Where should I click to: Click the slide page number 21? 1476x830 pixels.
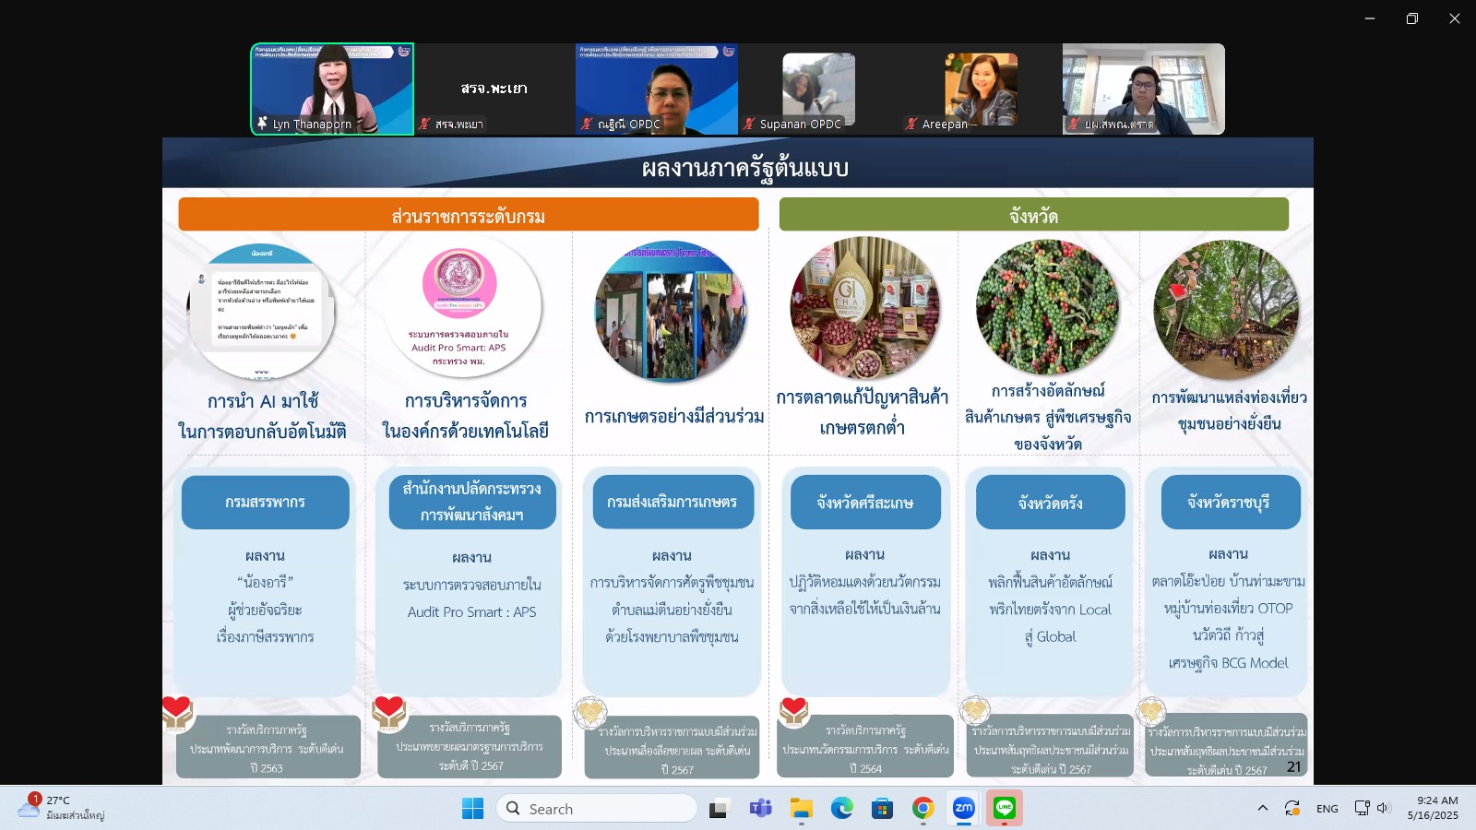coord(1294,767)
